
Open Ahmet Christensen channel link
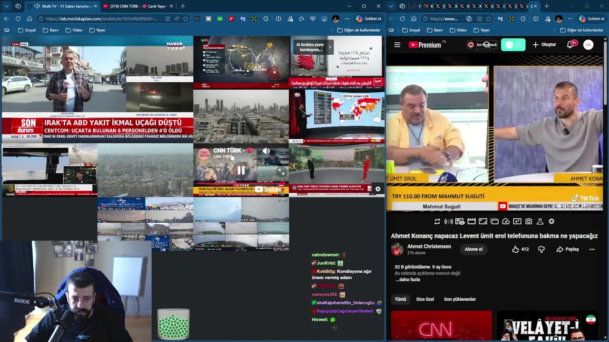click(429, 247)
